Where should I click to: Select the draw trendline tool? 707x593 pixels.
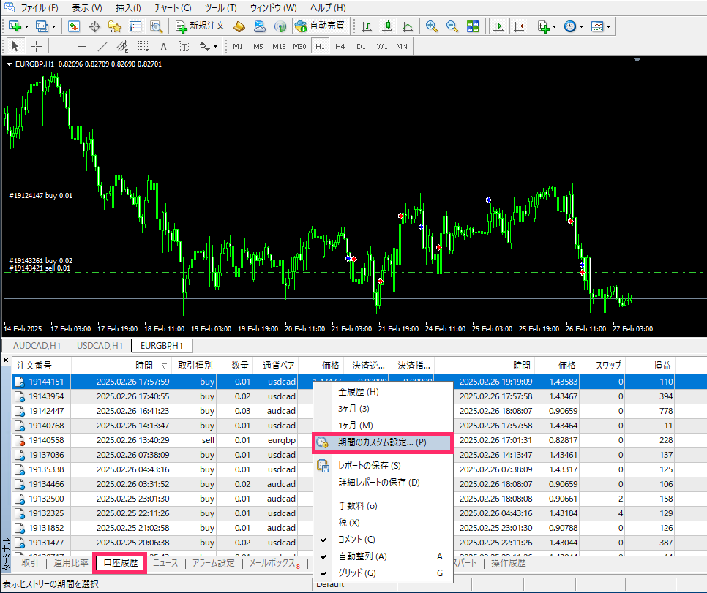pos(102,46)
